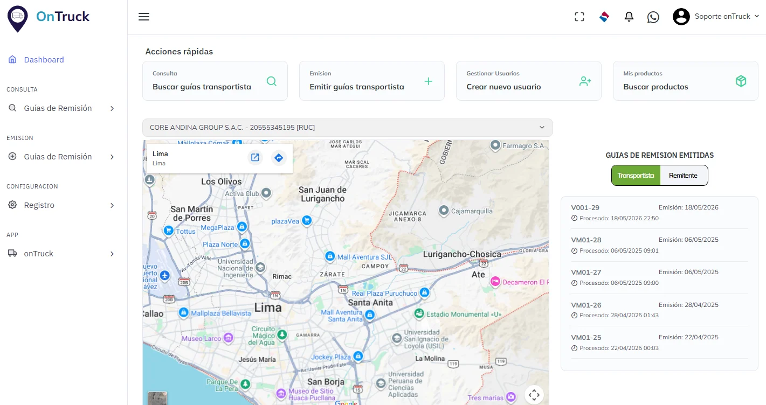Click Emitir guías transportista card
Screen dimensions: 766x405
pyautogui.click(x=372, y=81)
